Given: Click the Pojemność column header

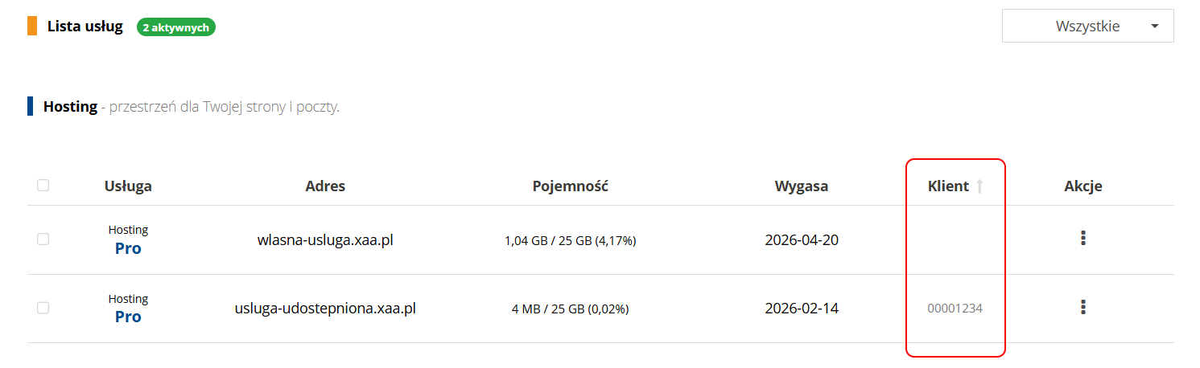Looking at the screenshot, I should click(x=570, y=186).
